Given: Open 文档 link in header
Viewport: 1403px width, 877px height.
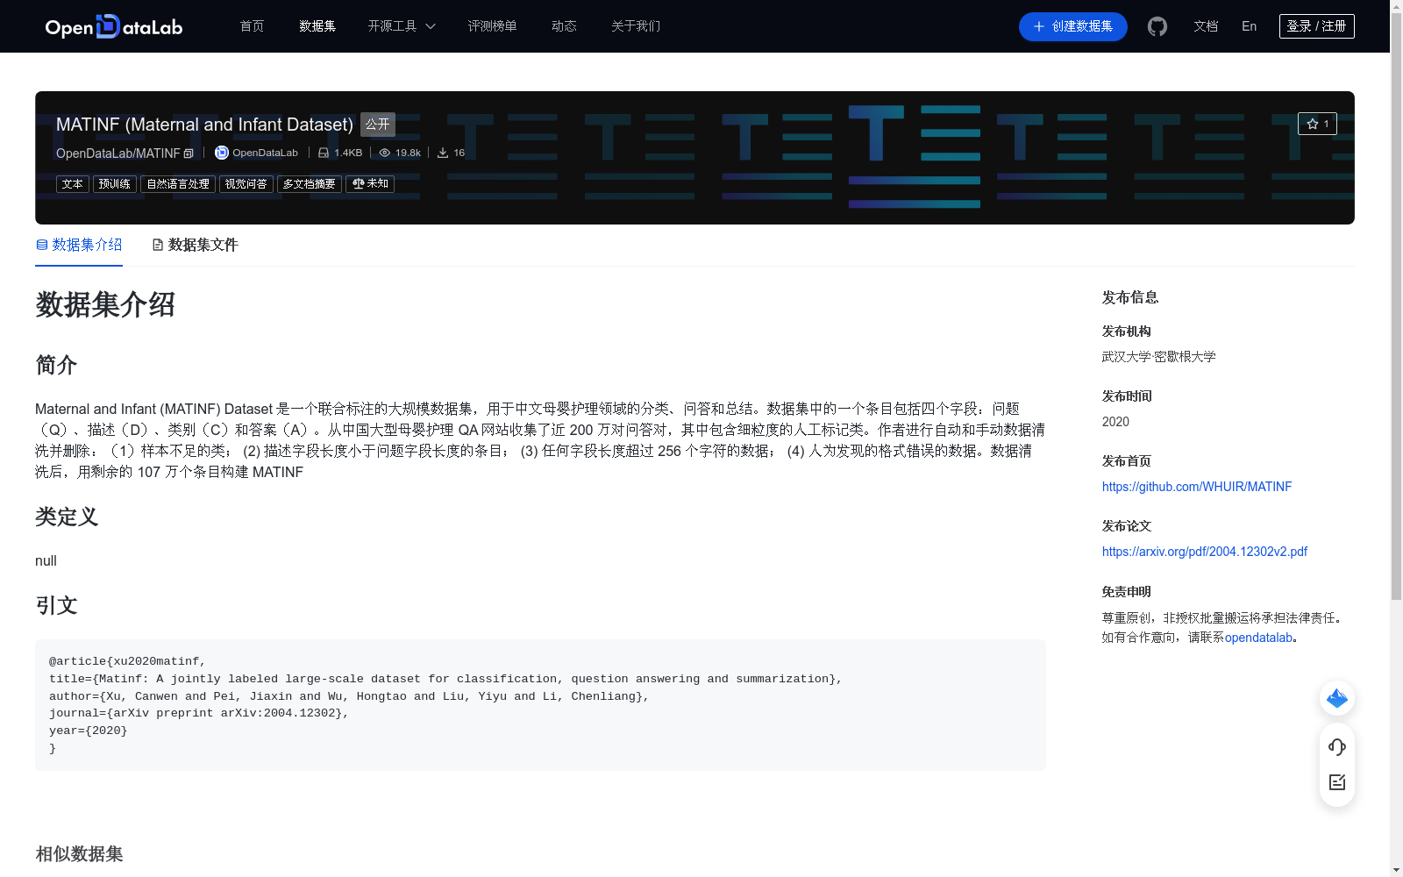Looking at the screenshot, I should click(x=1206, y=26).
